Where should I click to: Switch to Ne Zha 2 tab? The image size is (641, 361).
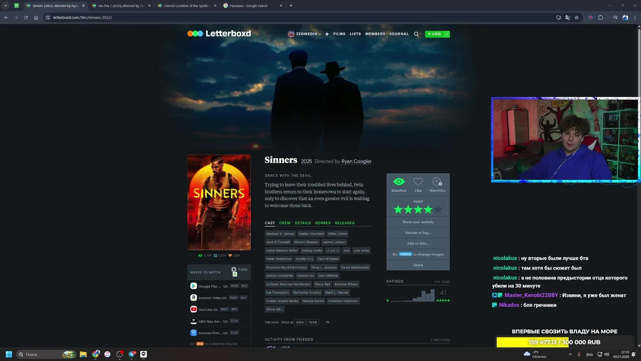tap(121, 6)
